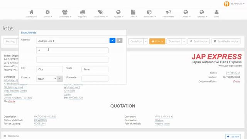Expand the Country dropdown arrow
Image resolution: width=247 pixels, height=139 pixels.
[60, 79]
